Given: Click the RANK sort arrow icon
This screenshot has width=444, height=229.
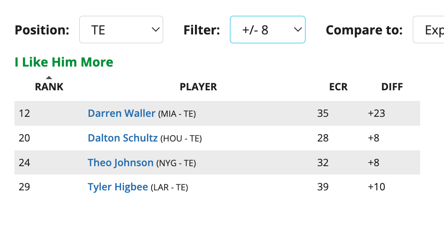Looking at the screenshot, I should tap(49, 78).
